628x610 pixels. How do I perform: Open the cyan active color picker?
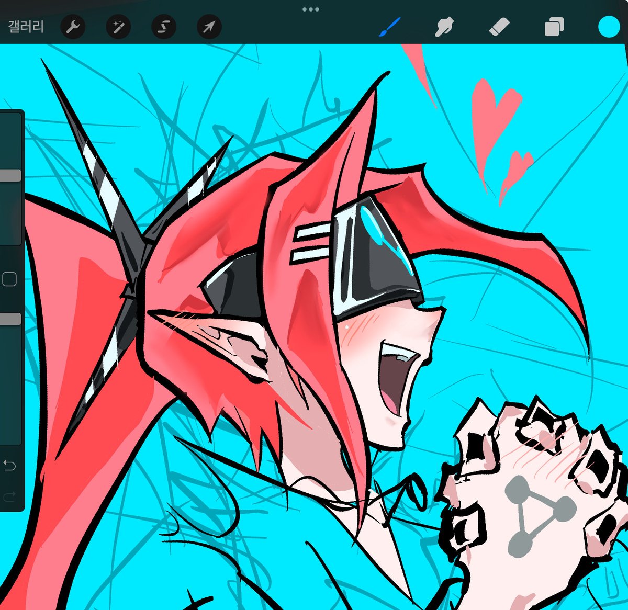click(x=609, y=27)
